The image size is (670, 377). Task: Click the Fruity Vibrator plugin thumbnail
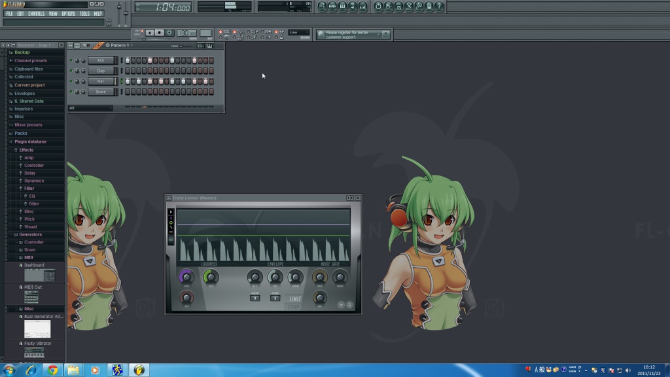(x=34, y=353)
